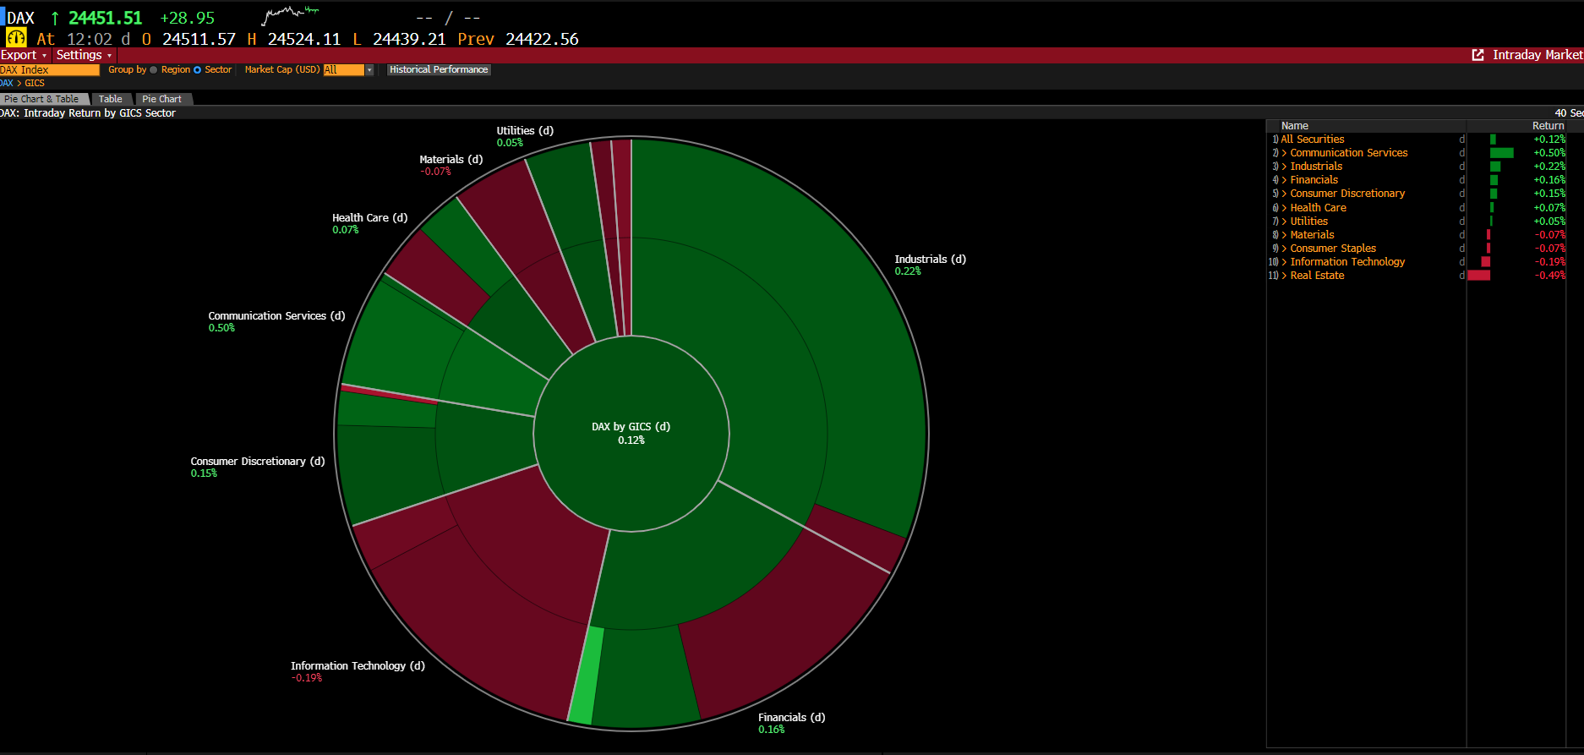Open the Intraday Market pop-out icon
The height and width of the screenshot is (755, 1584).
(1477, 55)
